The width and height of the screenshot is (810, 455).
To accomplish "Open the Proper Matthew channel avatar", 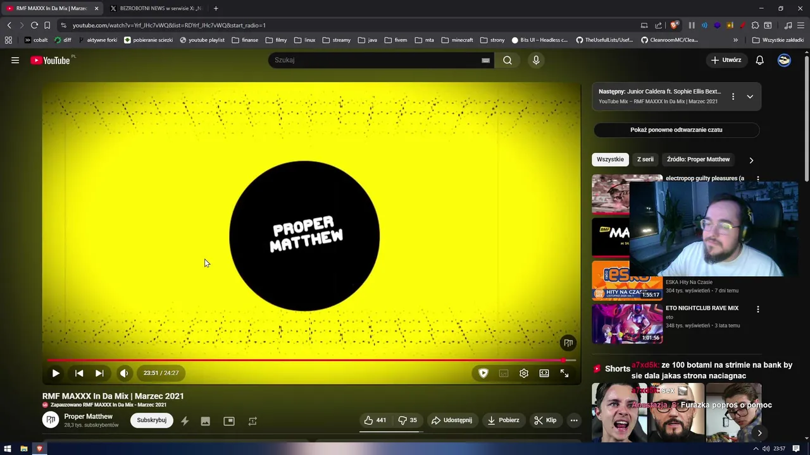I will pos(51,420).
